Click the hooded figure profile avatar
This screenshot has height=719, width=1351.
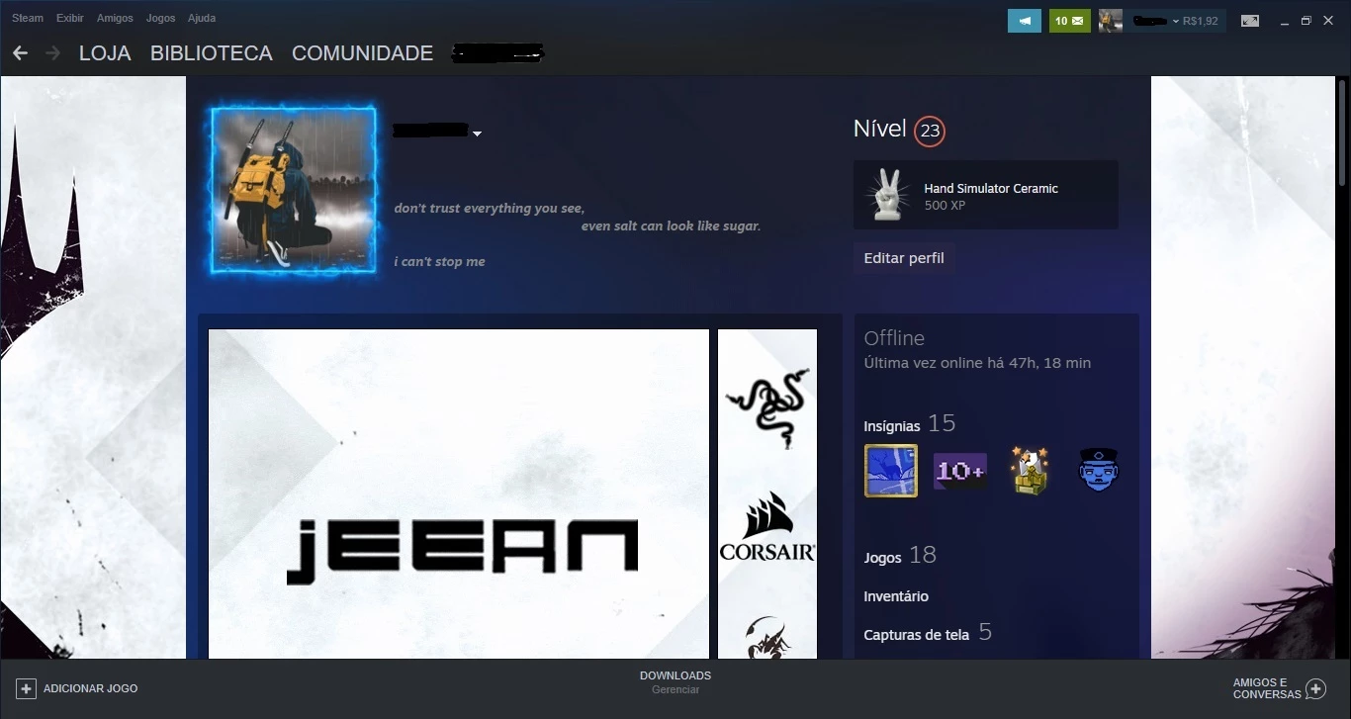point(294,190)
